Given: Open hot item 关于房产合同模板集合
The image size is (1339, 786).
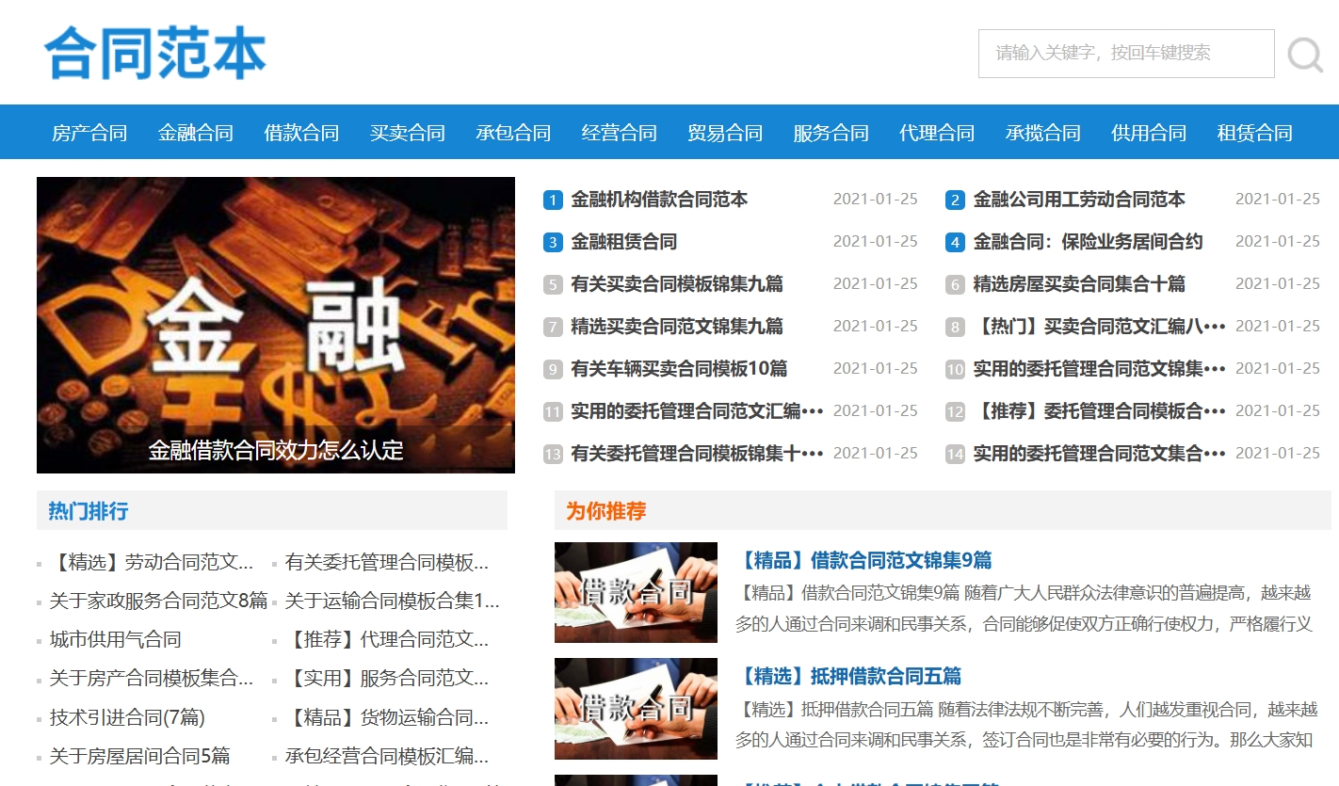Looking at the screenshot, I should tap(152, 678).
